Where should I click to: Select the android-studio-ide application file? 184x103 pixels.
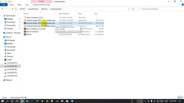tap(41, 26)
